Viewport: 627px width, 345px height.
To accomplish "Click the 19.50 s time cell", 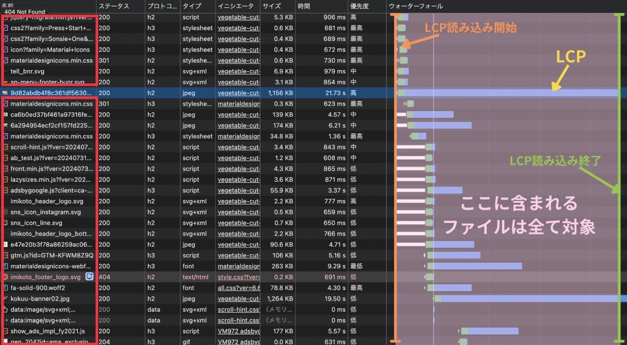I will coord(335,299).
